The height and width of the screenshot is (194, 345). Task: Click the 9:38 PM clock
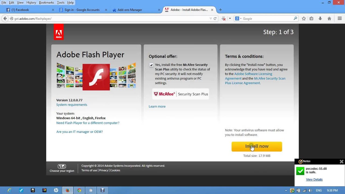332,190
